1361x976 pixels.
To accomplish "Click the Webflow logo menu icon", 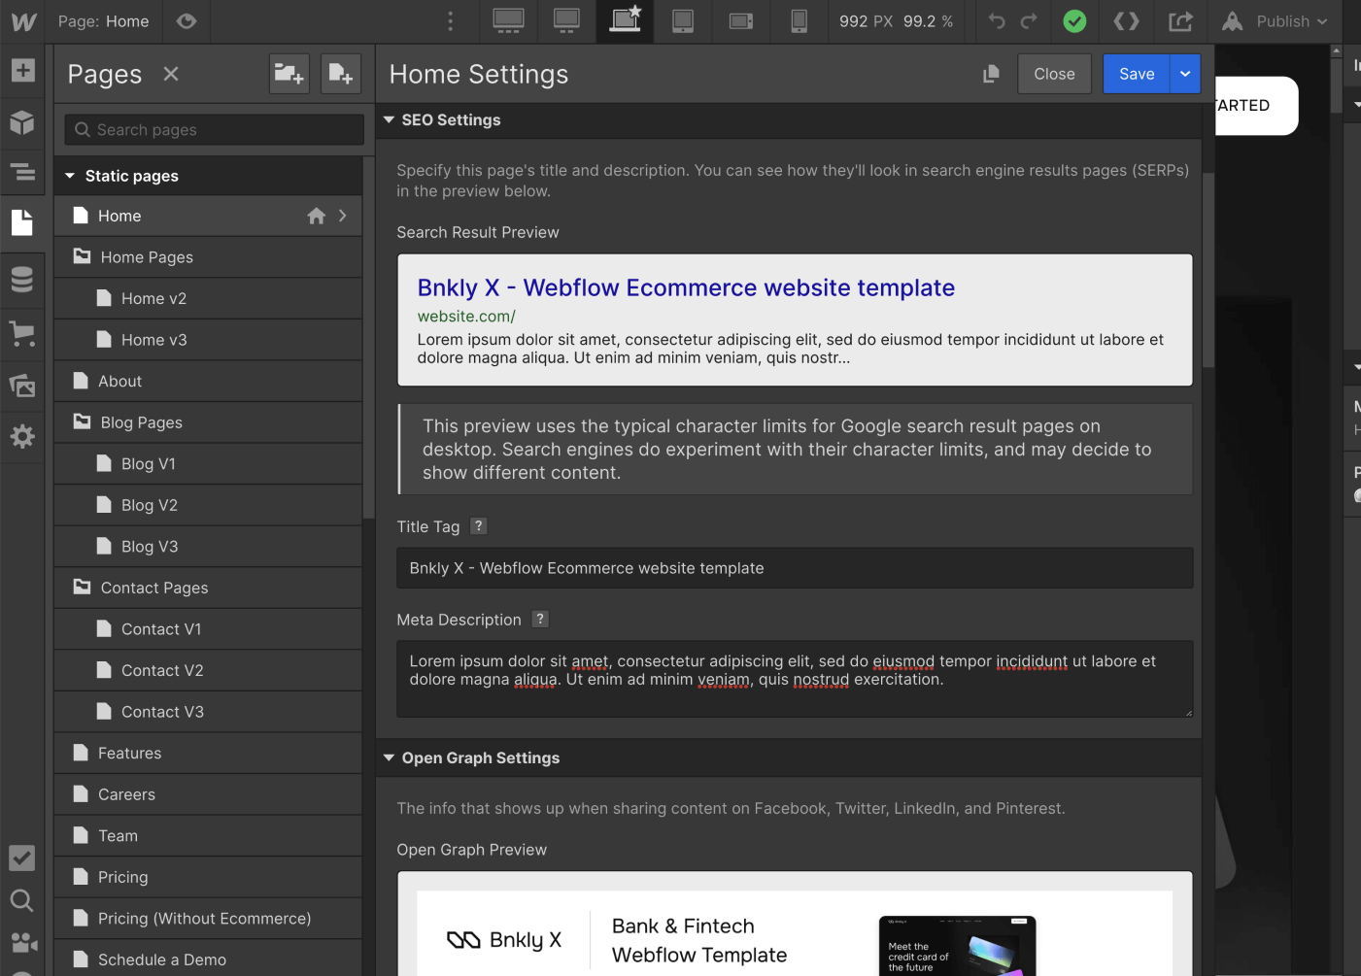I will [23, 21].
